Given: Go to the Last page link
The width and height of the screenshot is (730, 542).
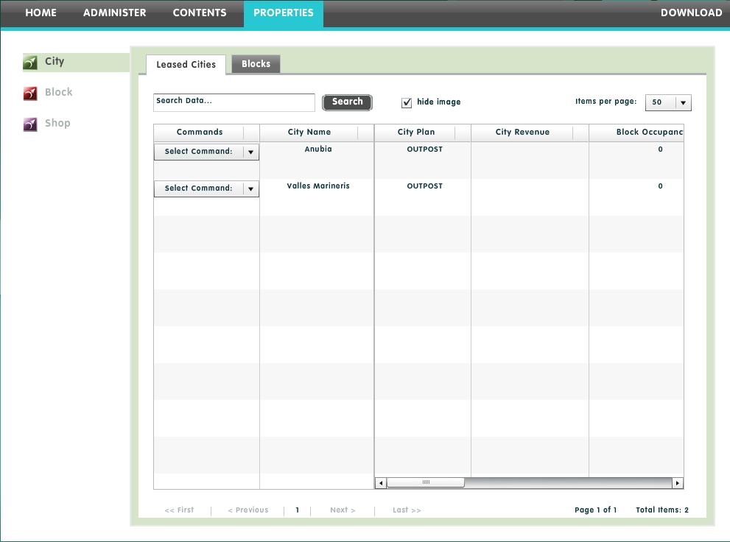Looking at the screenshot, I should [x=407, y=510].
